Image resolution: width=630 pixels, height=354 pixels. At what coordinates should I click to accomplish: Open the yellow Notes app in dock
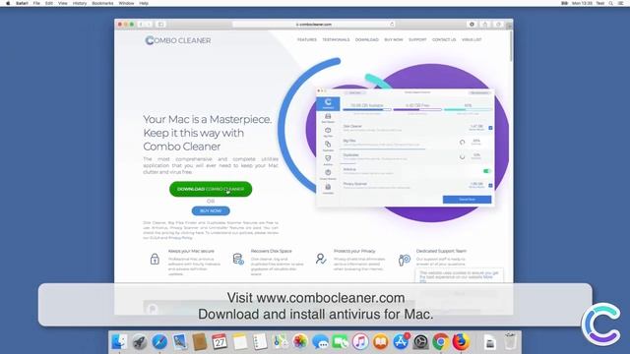(240, 342)
